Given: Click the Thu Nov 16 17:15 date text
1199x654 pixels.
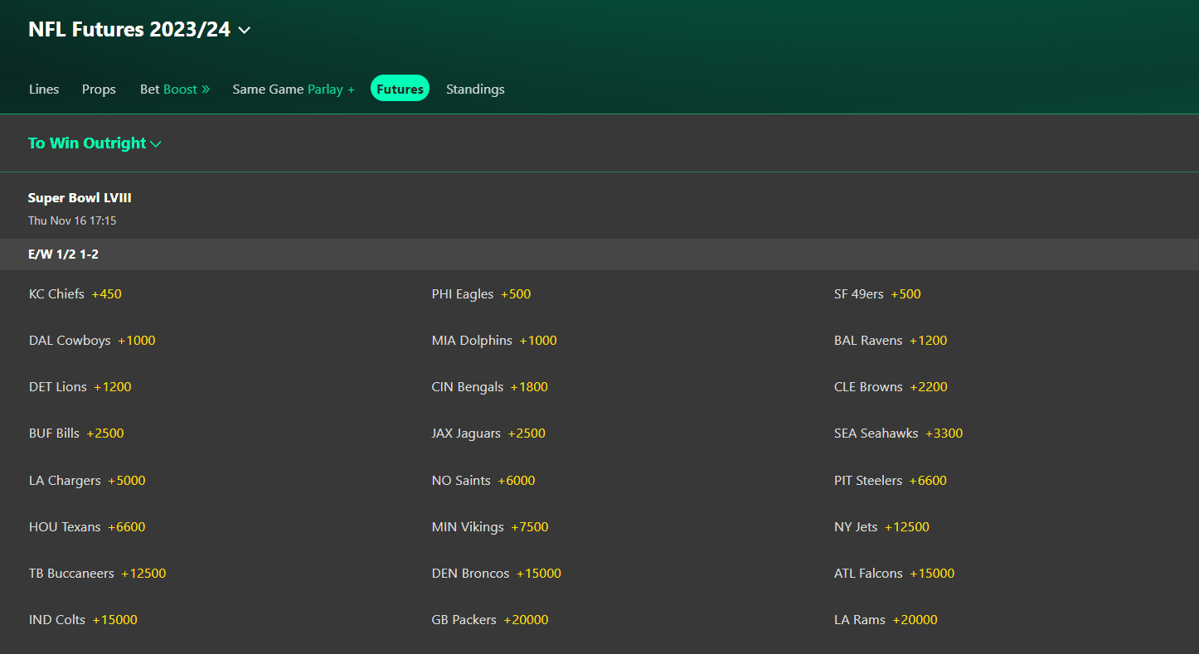Looking at the screenshot, I should [72, 221].
